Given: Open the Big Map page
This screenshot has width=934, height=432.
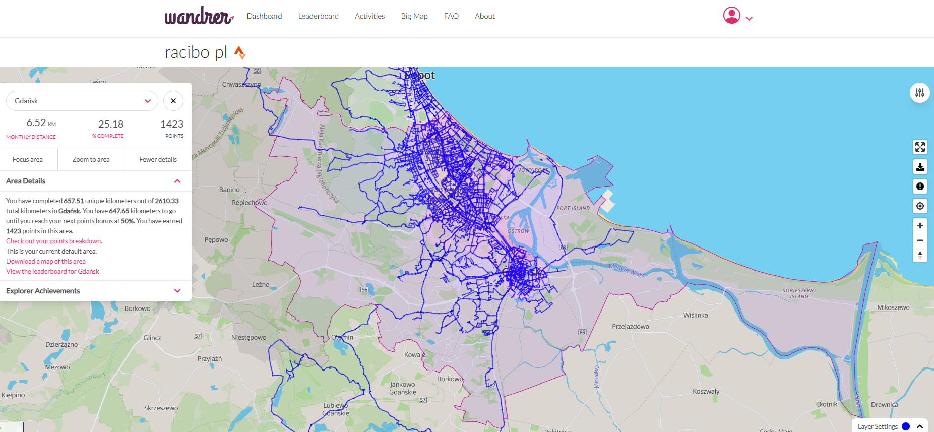Looking at the screenshot, I should click(414, 16).
